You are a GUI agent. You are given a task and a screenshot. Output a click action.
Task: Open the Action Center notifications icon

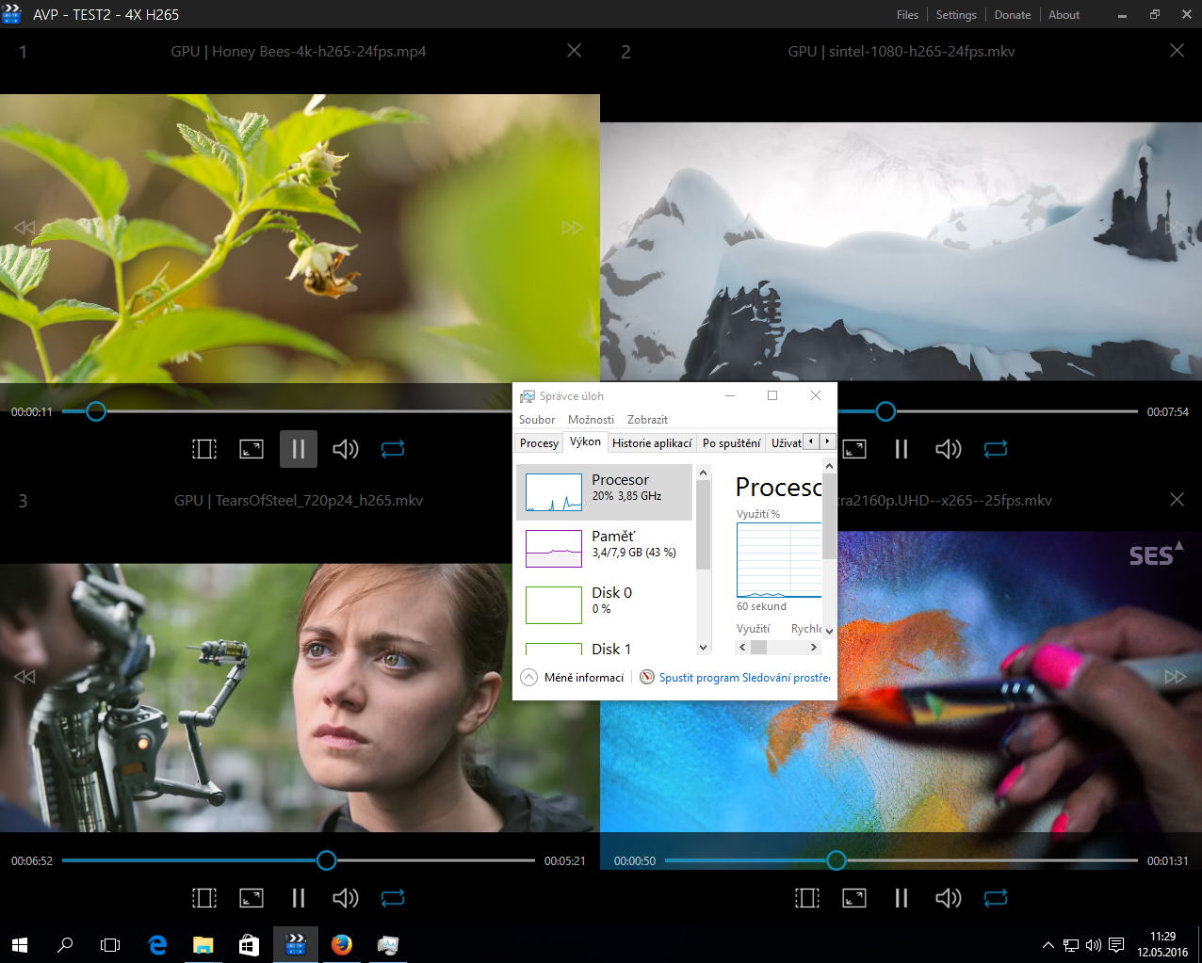[x=1116, y=945]
